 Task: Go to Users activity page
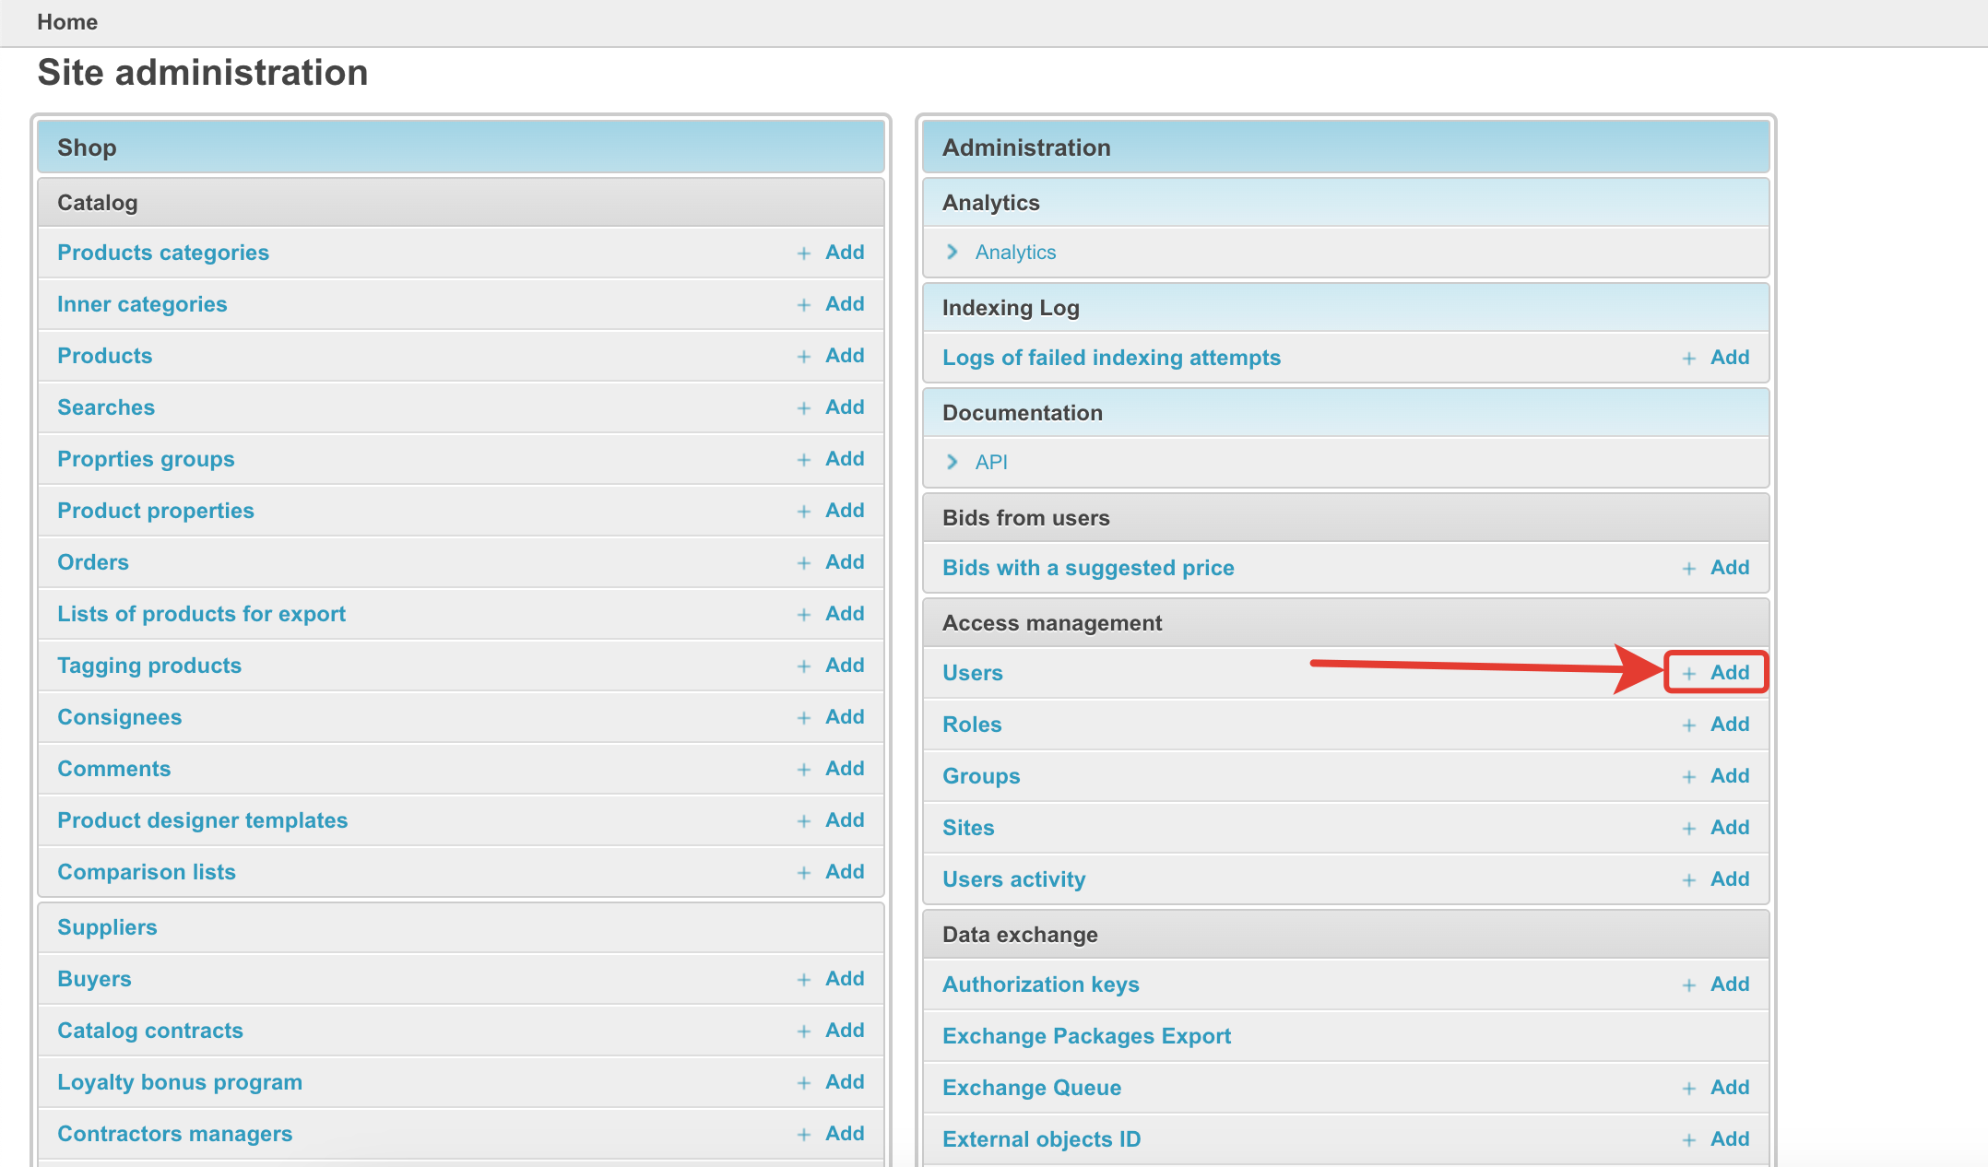(x=1013, y=879)
